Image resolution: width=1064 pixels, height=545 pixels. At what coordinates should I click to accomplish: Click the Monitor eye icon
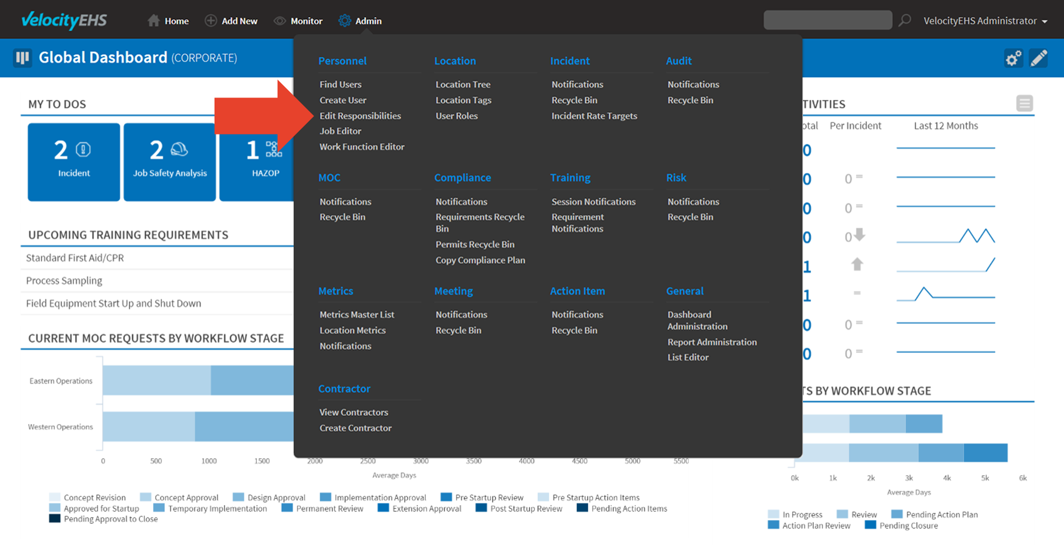280,21
